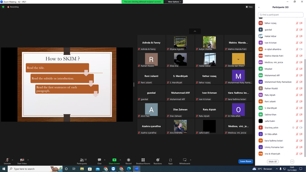This screenshot has width=306, height=172.
Task: Start Video in the meeting toolbar
Action: 22,161
